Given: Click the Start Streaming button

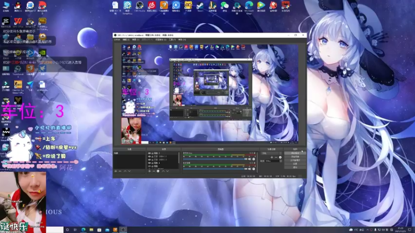Looking at the screenshot, I should click(x=295, y=153).
